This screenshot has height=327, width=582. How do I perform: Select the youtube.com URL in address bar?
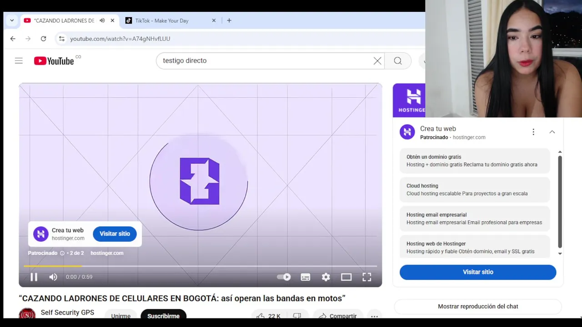pyautogui.click(x=120, y=39)
